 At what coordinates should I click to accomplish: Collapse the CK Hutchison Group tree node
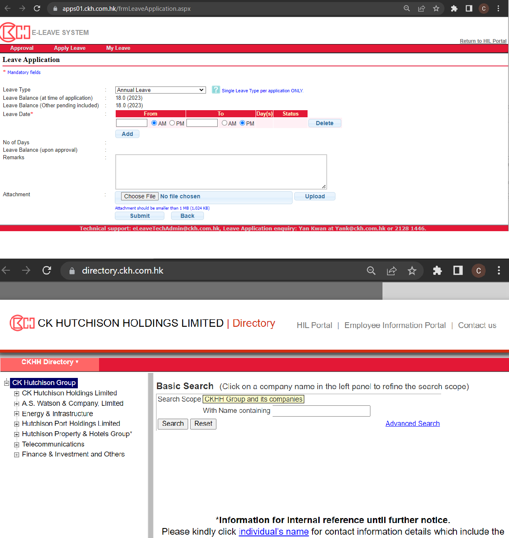[7, 383]
